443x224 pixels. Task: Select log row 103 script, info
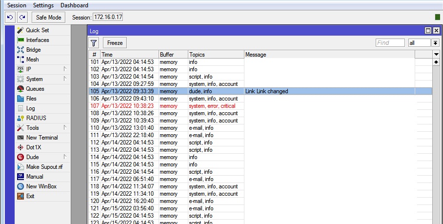click(x=260, y=77)
